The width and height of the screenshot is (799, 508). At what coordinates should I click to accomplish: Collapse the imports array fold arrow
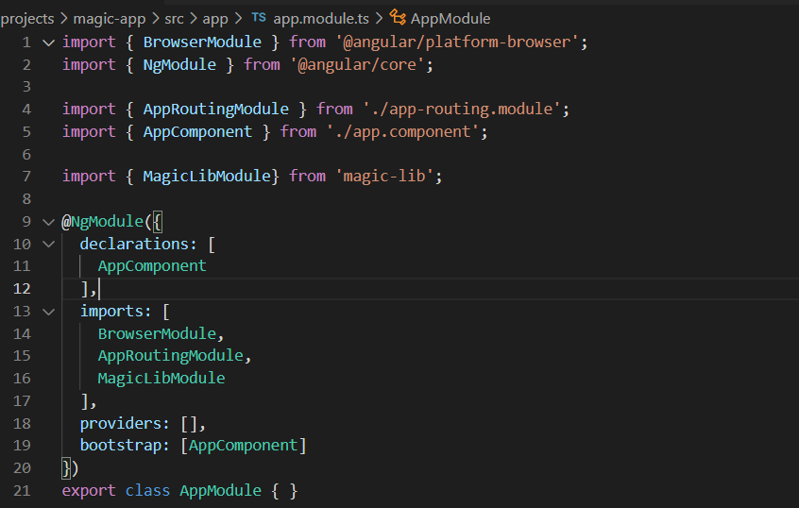pos(48,312)
